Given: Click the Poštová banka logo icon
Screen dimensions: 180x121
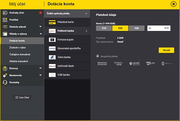Looking at the screenshot, I should point(52,31).
